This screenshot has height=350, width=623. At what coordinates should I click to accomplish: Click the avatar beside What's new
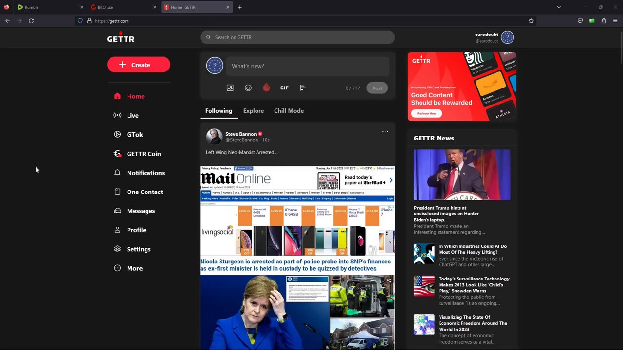215,66
